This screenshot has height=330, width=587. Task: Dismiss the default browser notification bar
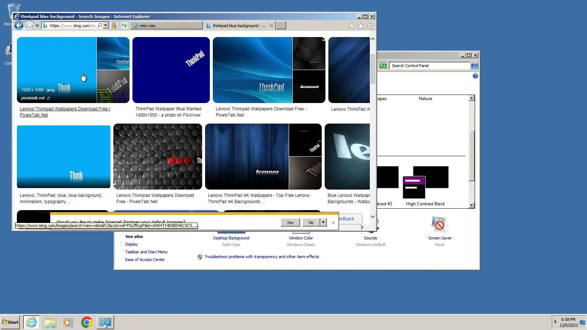coord(333,223)
